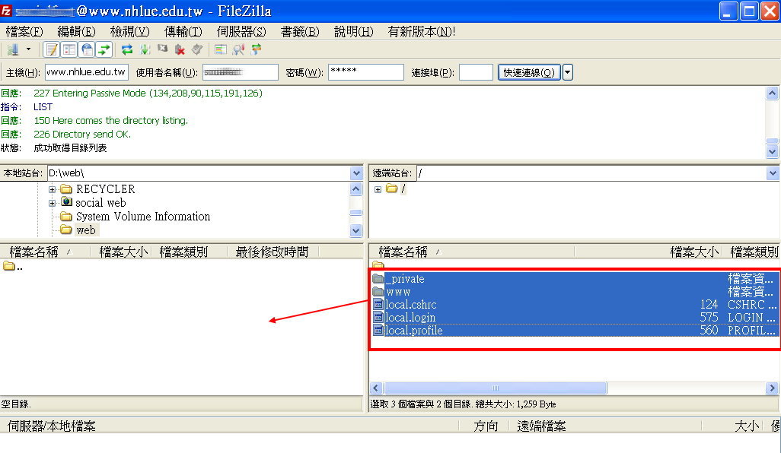Open the Quickconnect history dropdown arrow
Image resolution: width=781 pixels, height=453 pixels.
[567, 72]
